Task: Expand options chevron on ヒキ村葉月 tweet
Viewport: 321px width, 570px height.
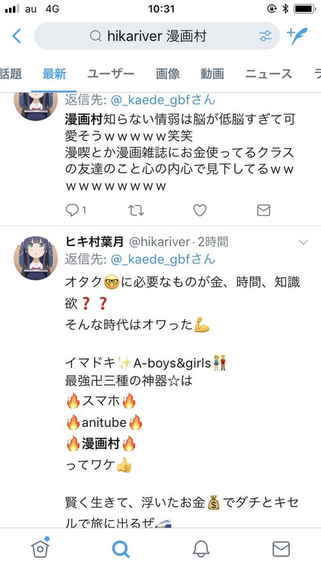Action: (303, 242)
